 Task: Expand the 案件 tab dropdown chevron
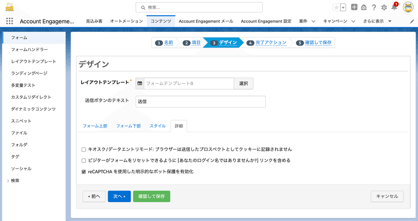tap(313, 21)
